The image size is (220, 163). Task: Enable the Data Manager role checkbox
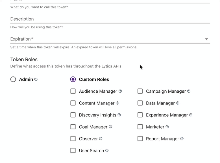140,103
